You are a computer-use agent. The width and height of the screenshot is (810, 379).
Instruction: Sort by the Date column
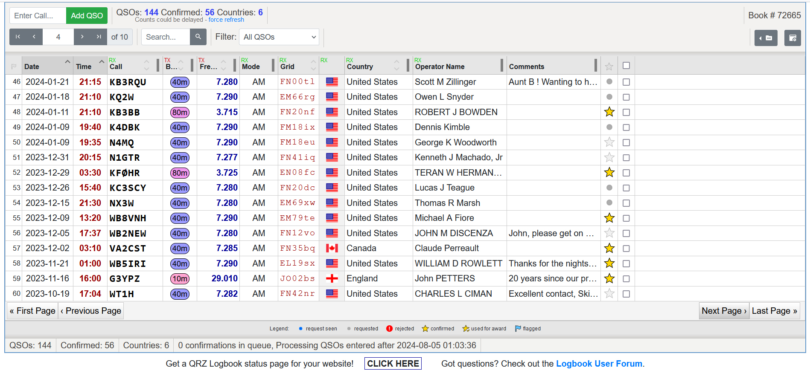click(x=47, y=65)
